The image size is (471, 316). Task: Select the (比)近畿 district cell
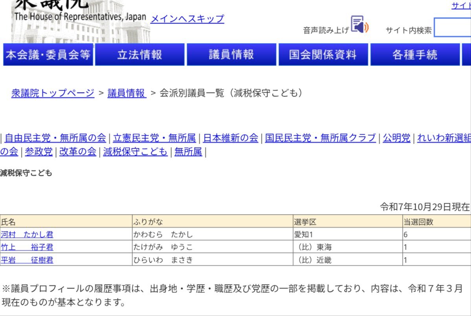point(348,259)
